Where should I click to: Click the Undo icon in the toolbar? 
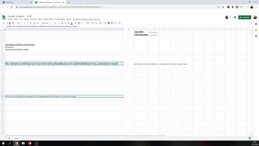coord(4,23)
